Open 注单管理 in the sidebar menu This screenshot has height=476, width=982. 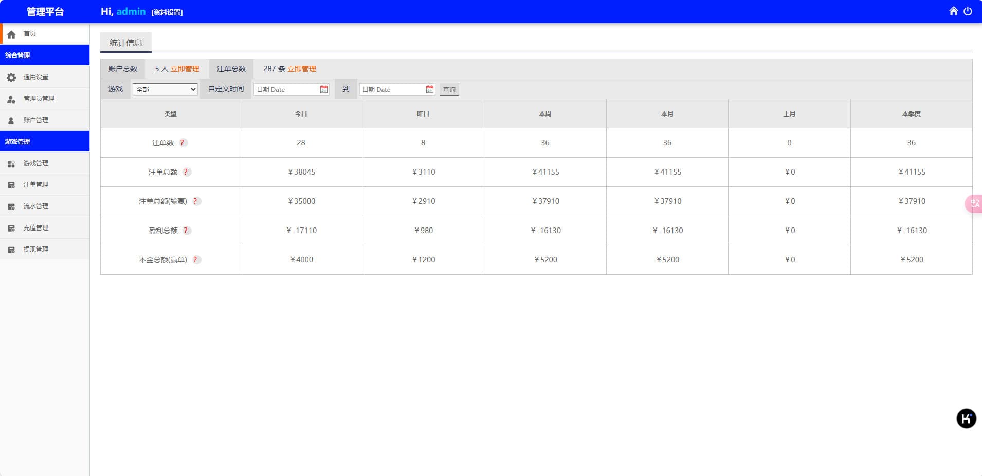pos(35,185)
